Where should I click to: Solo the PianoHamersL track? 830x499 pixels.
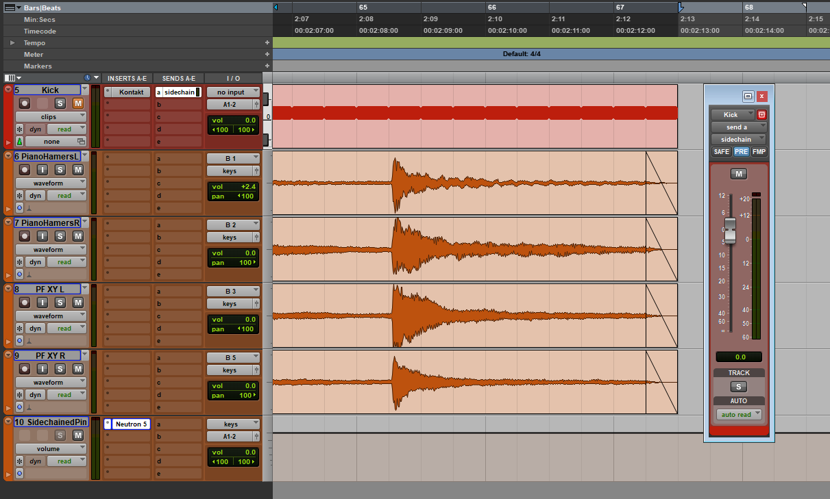tap(60, 170)
